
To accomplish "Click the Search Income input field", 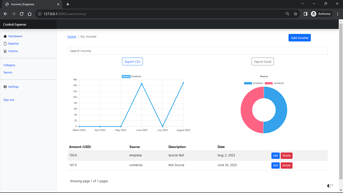I will click(x=197, y=51).
